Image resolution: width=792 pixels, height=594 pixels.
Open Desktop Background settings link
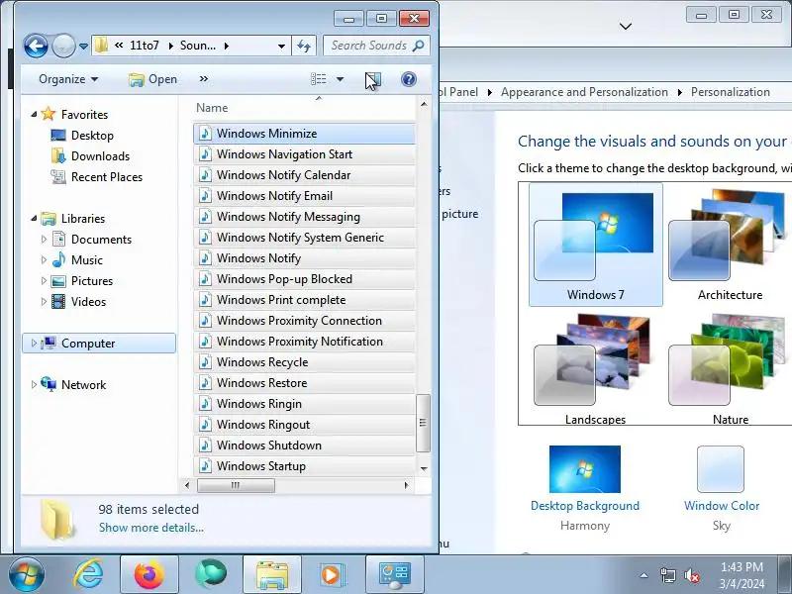click(585, 506)
